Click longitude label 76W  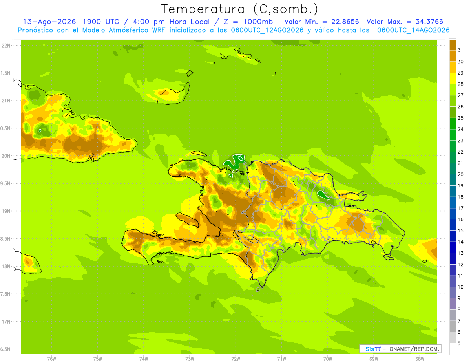pos(51,359)
